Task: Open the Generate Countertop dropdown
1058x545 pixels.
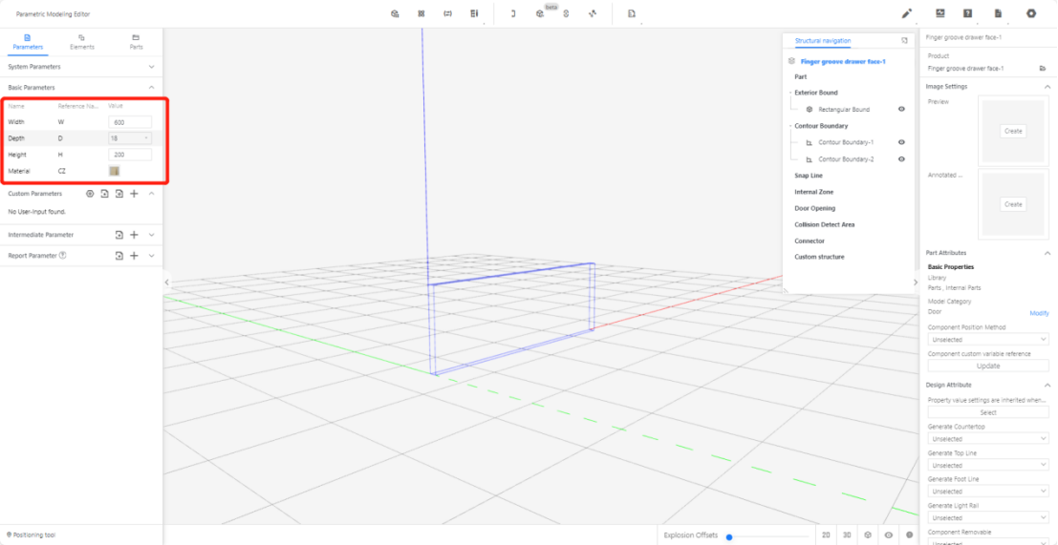Action: tap(988, 439)
